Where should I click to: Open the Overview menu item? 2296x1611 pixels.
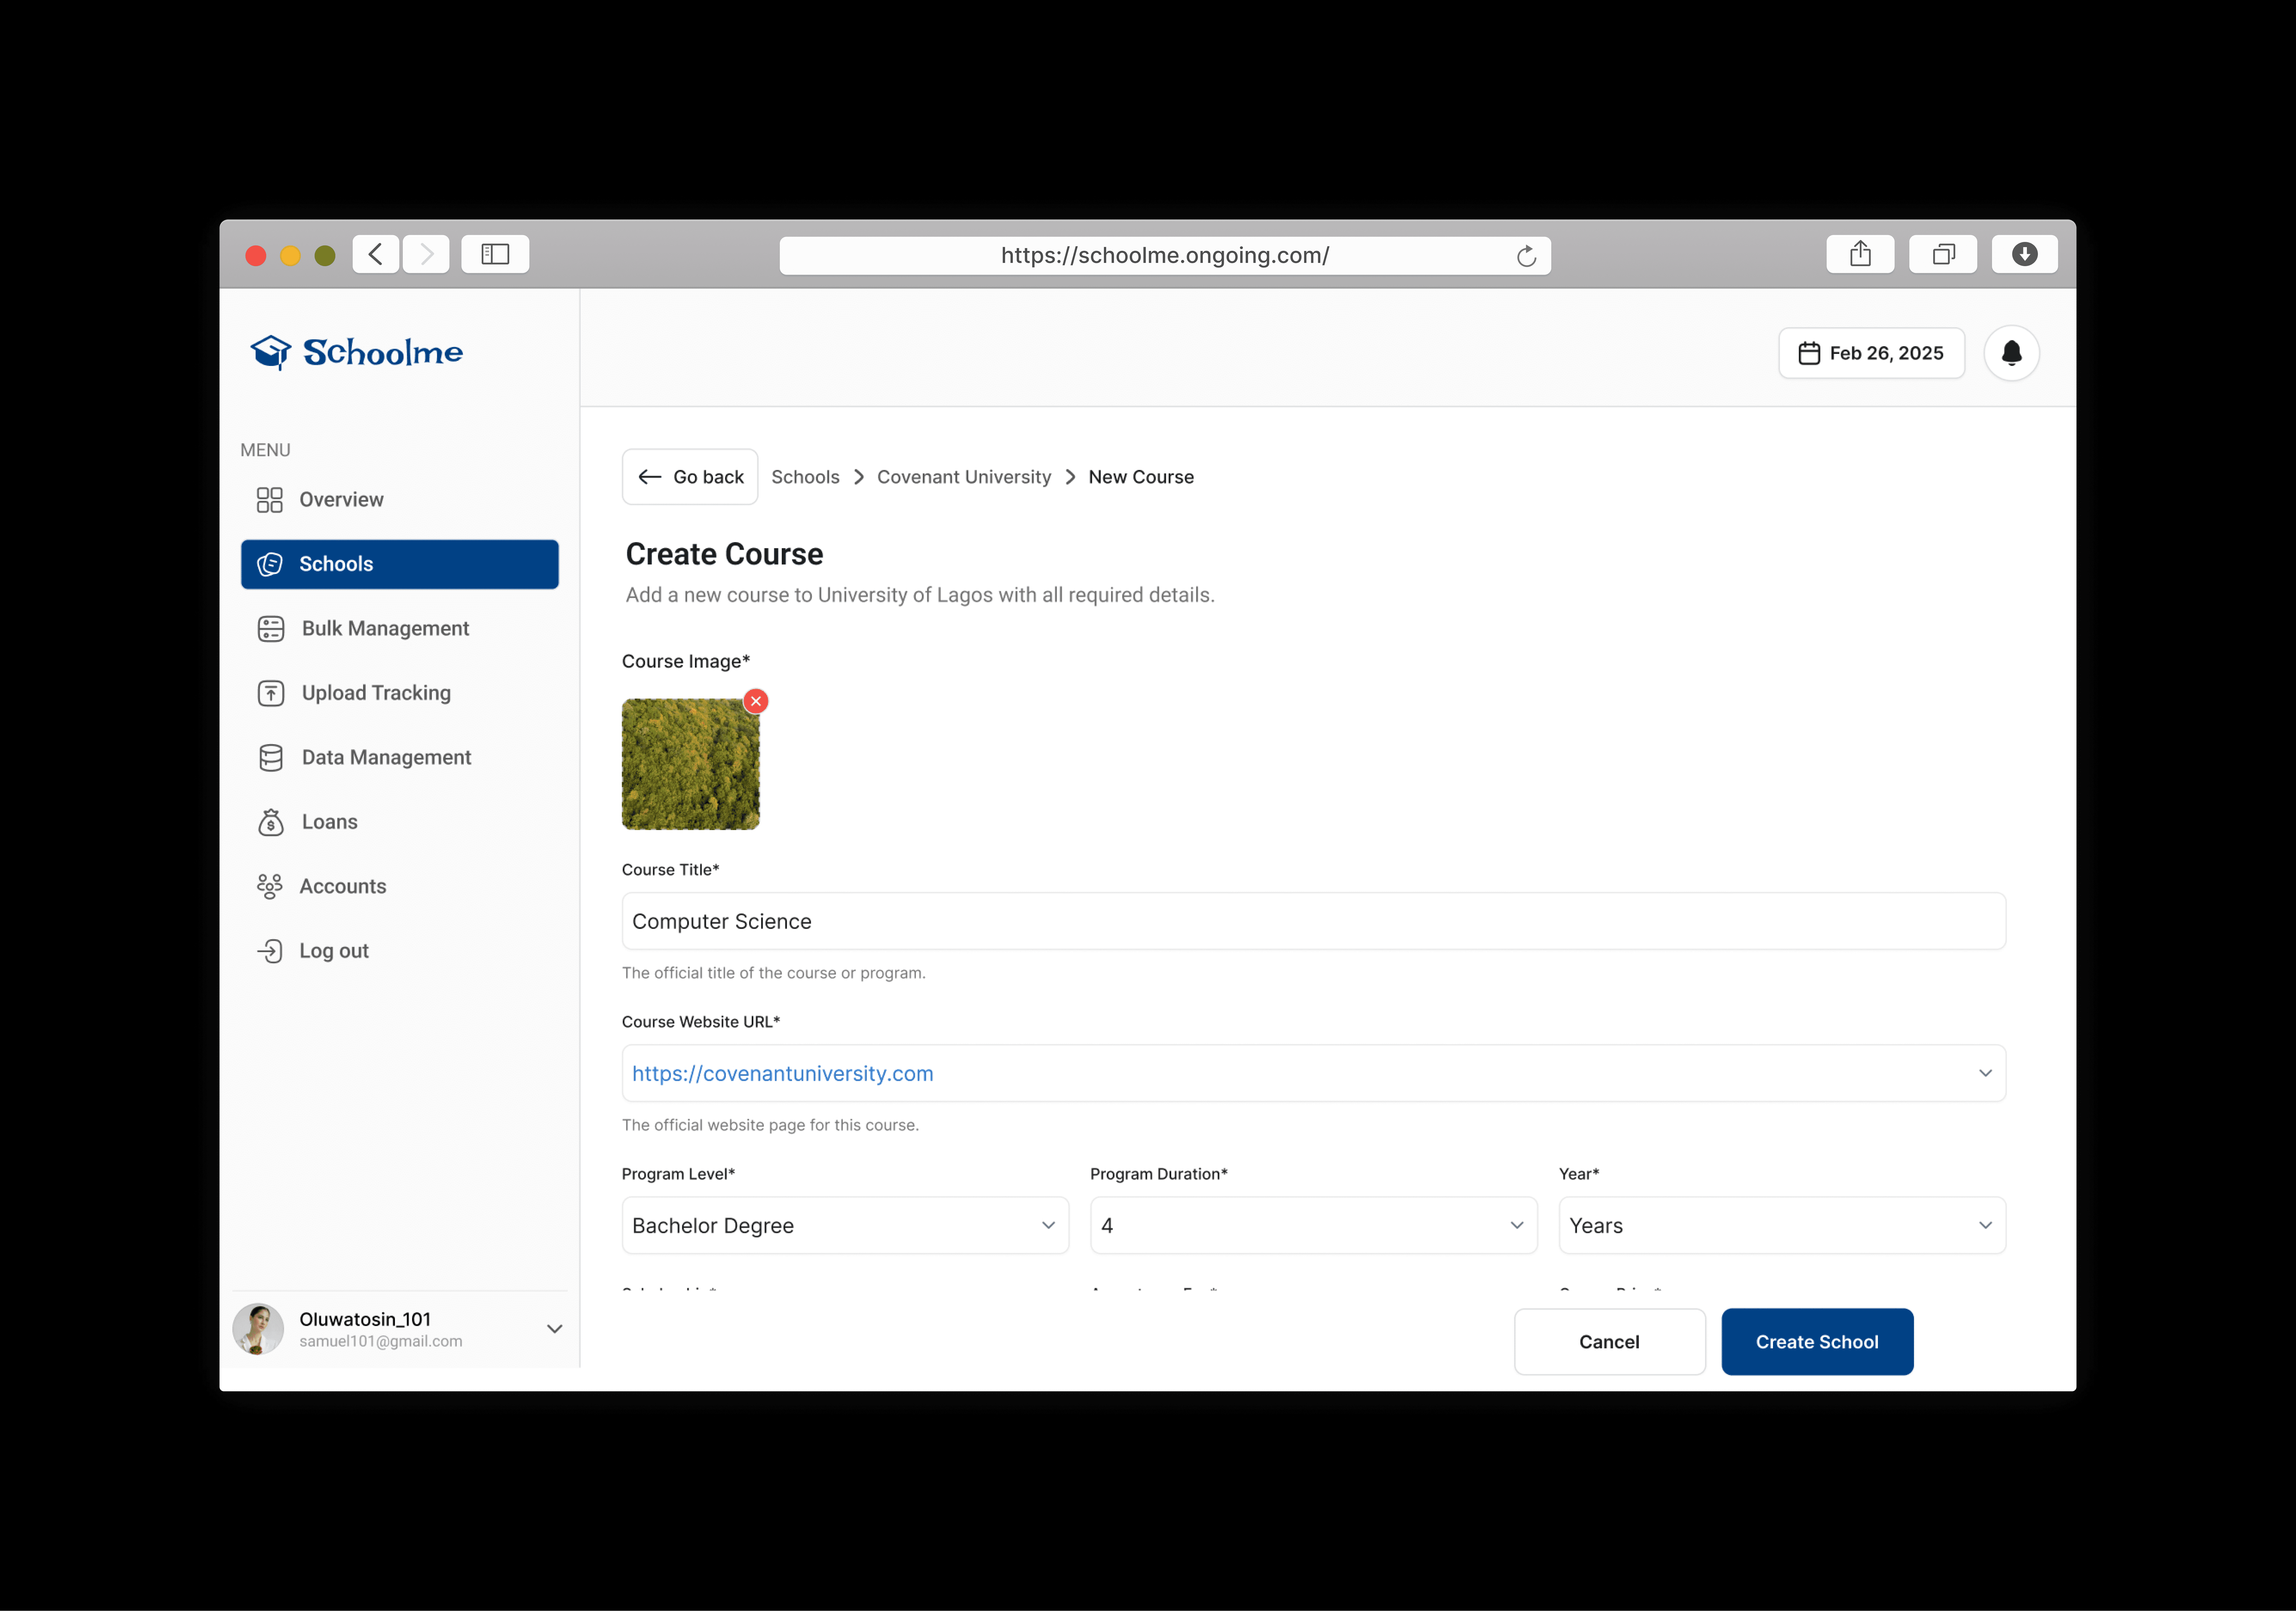(x=400, y=500)
